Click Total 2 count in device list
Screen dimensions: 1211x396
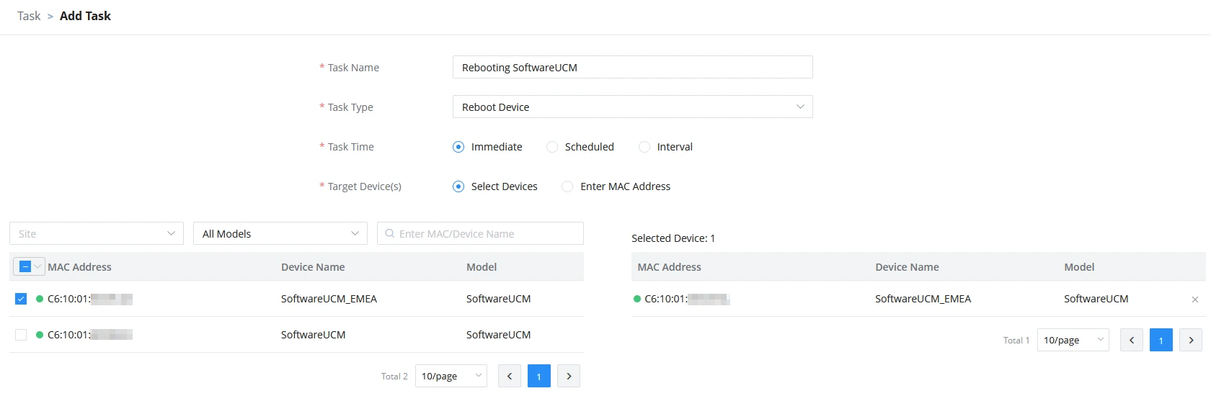394,377
